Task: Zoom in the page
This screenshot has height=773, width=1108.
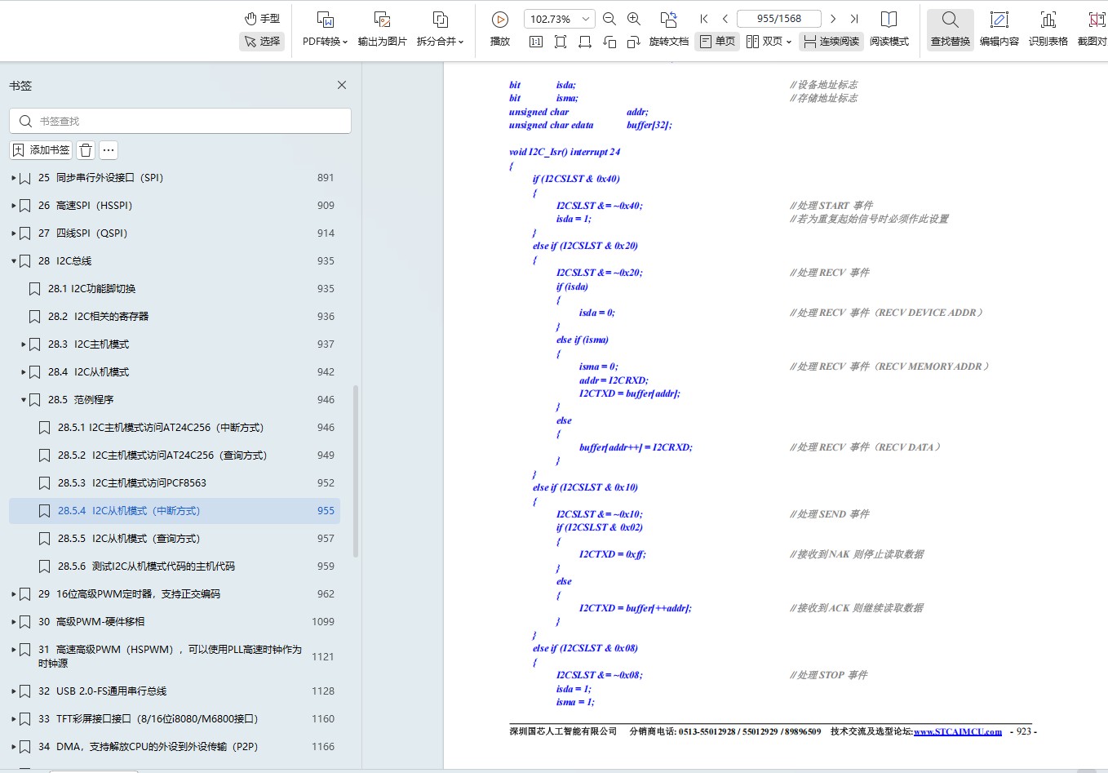Action: click(x=634, y=19)
